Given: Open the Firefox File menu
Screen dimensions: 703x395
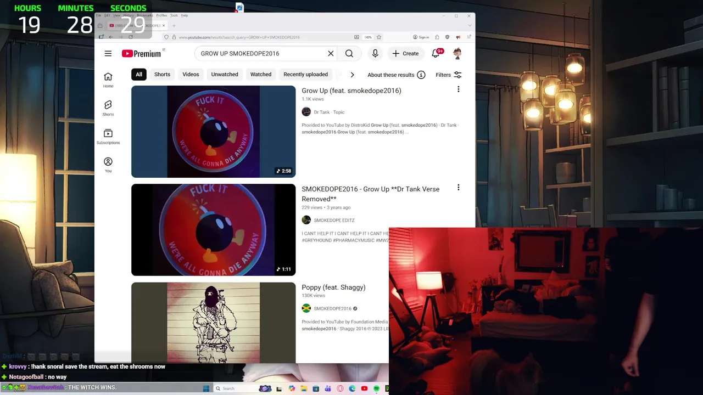Looking at the screenshot, I should [x=99, y=15].
